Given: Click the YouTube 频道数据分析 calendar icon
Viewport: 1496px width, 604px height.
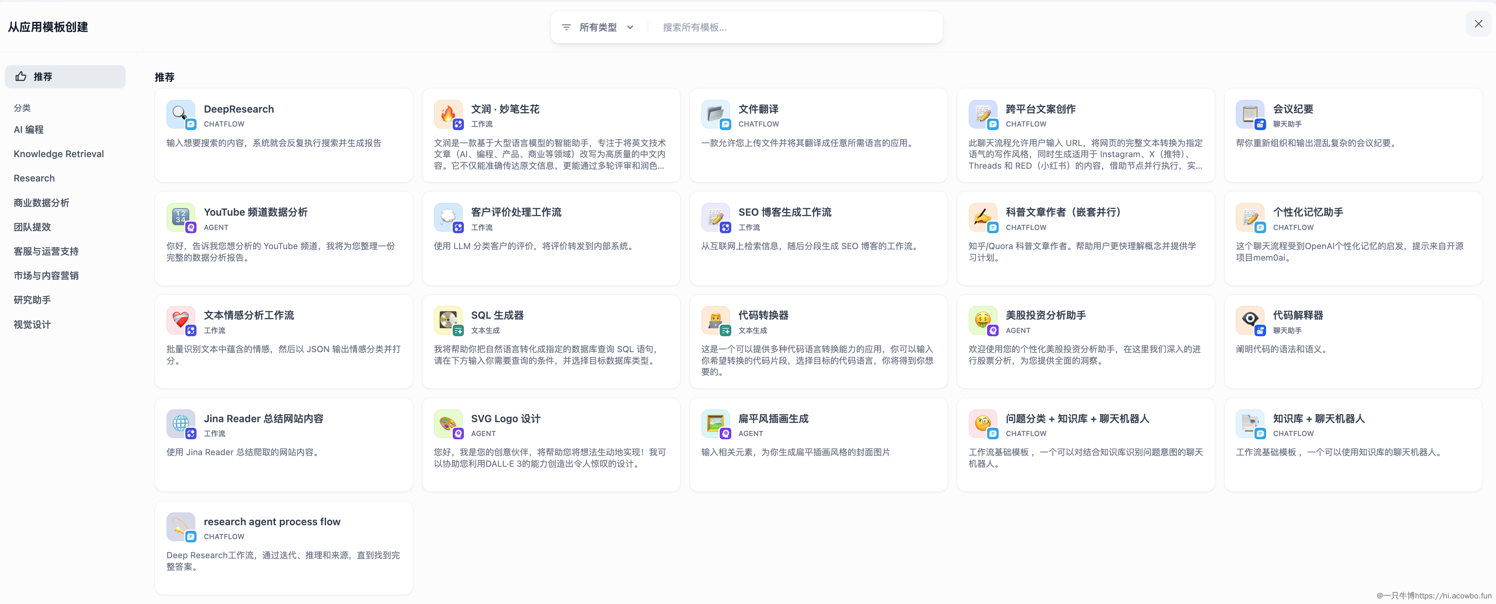Looking at the screenshot, I should pyautogui.click(x=180, y=217).
